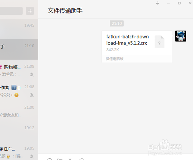The width and height of the screenshot is (193, 160).
Task: Pin the window with the pushpin icon
Action: click(157, 3)
